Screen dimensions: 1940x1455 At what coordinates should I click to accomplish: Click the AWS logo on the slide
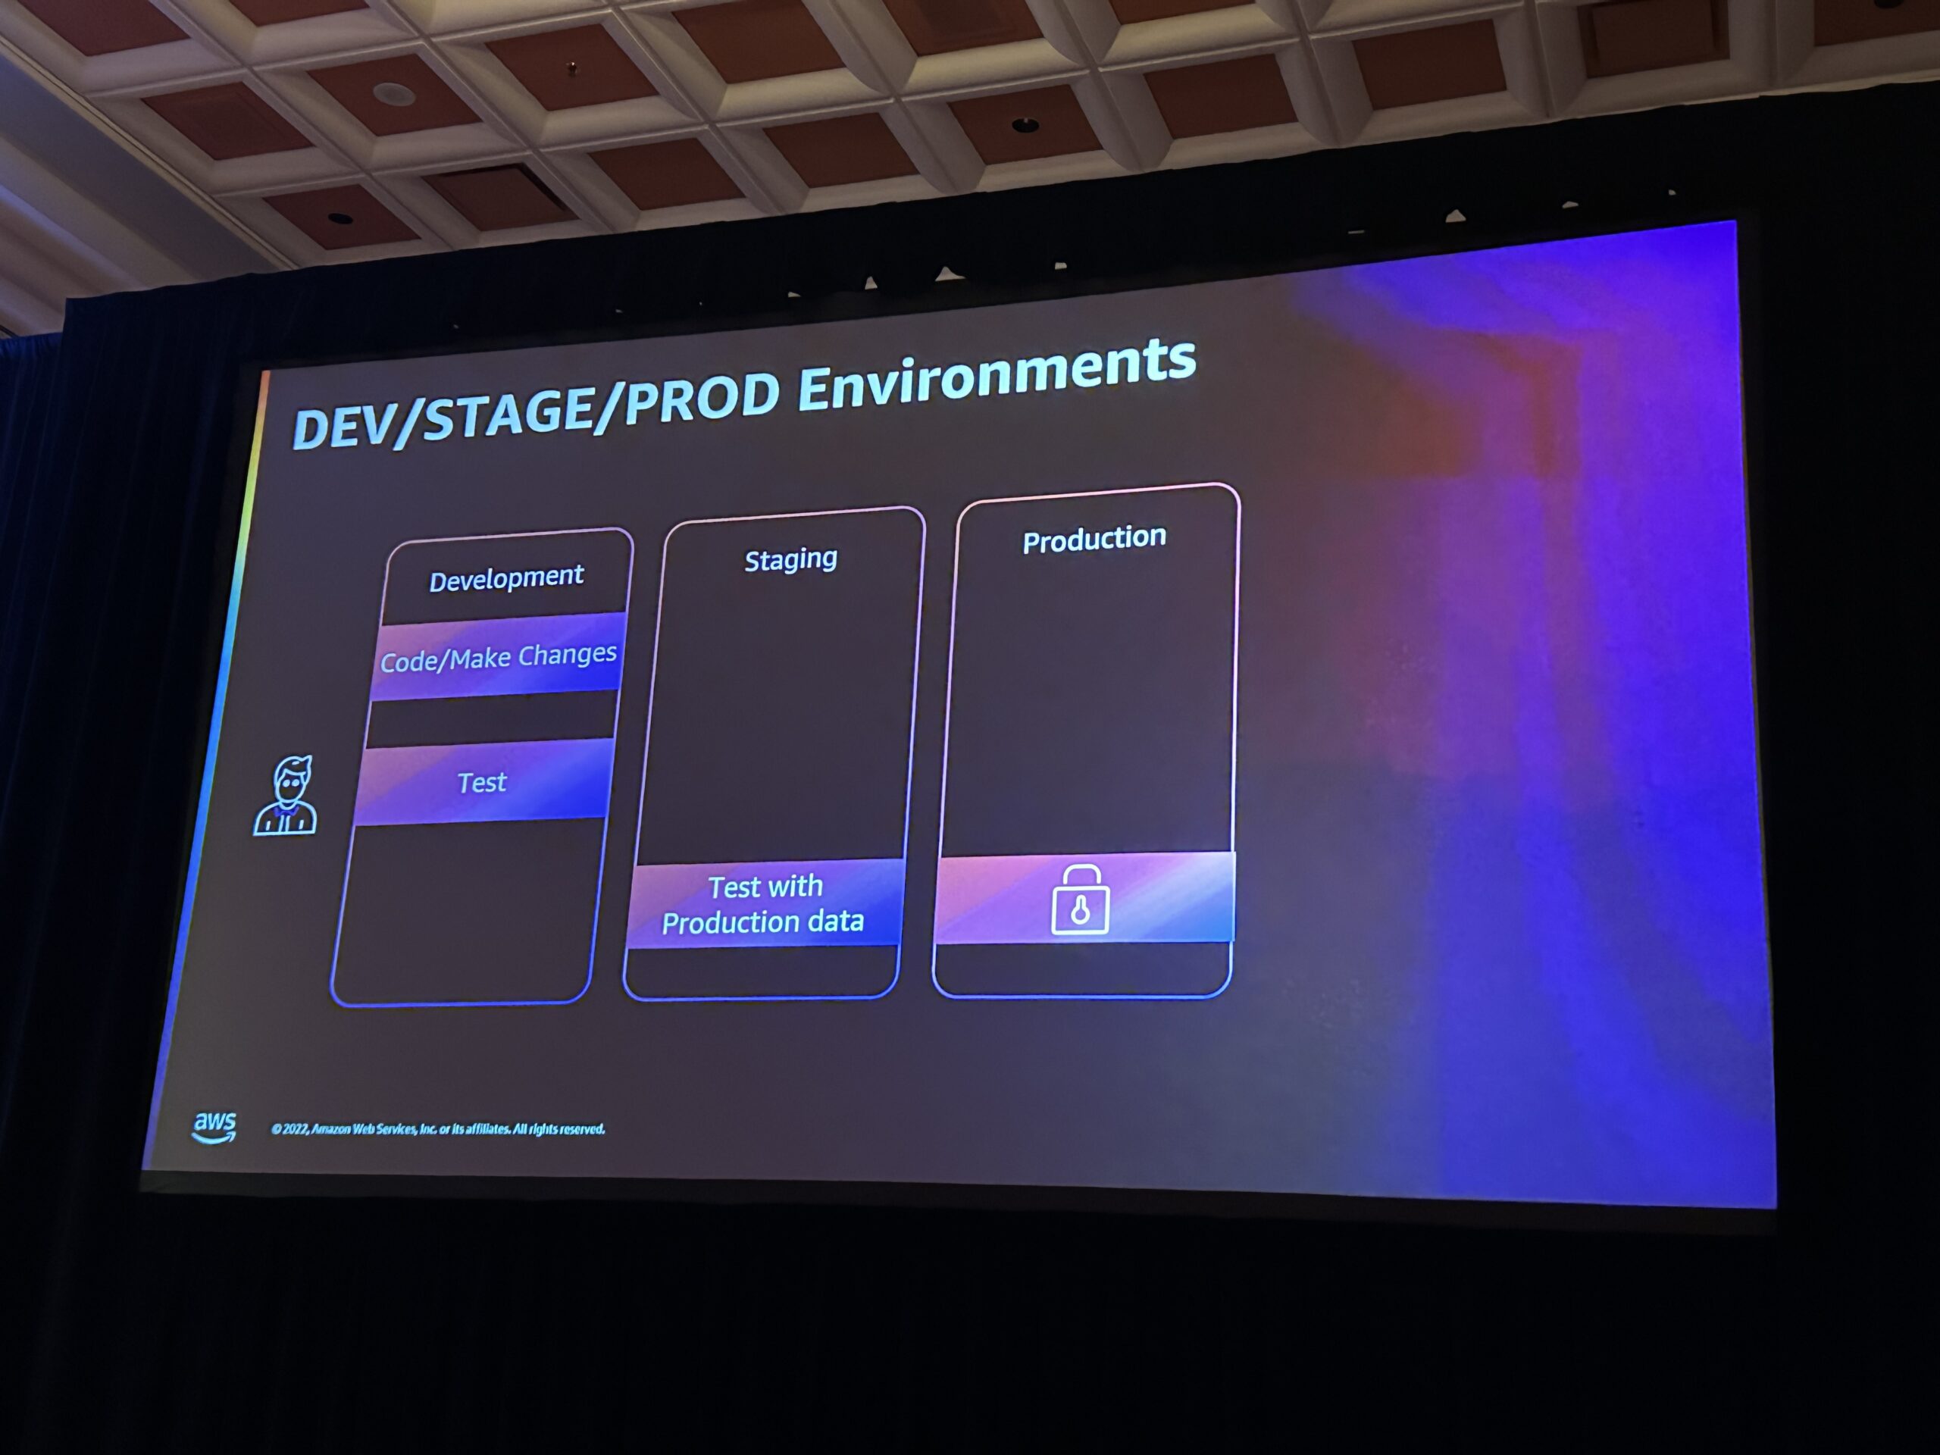point(215,1127)
